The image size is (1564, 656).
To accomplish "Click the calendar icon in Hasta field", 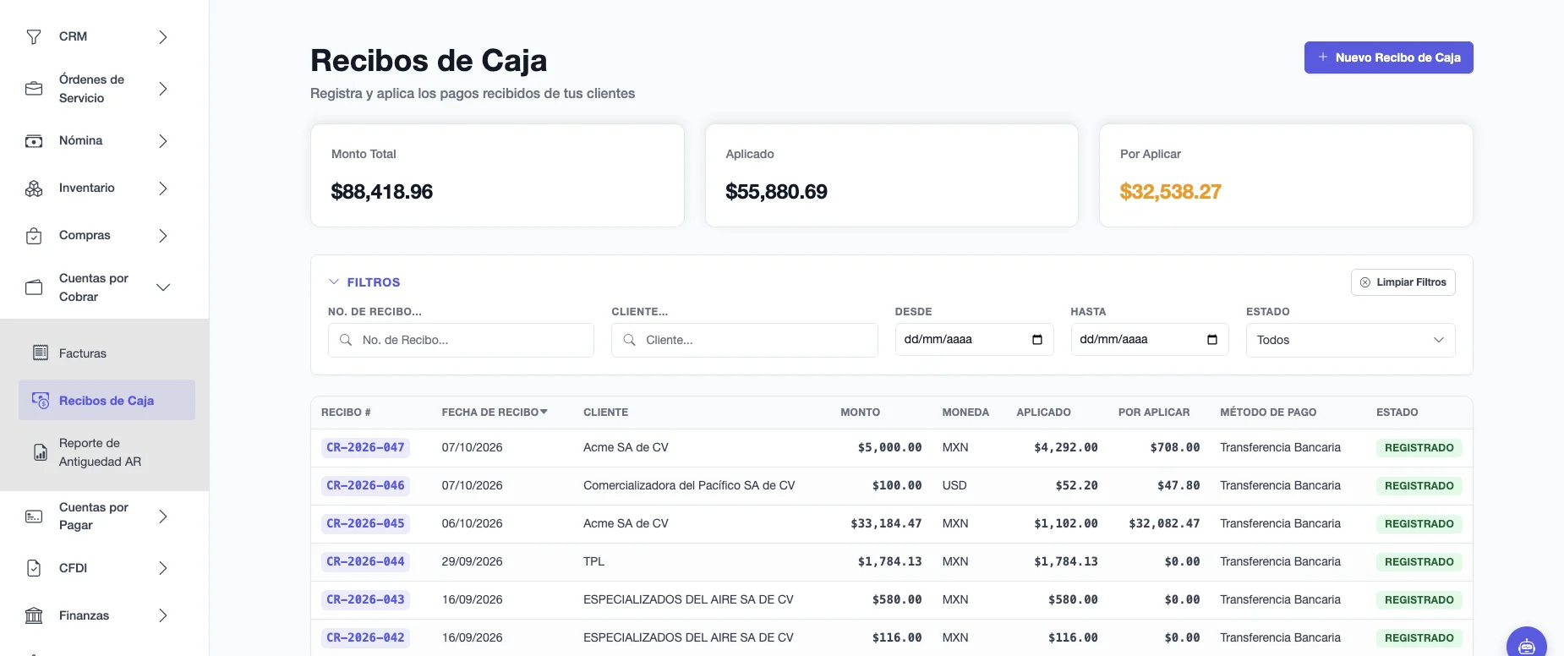I will pyautogui.click(x=1212, y=340).
